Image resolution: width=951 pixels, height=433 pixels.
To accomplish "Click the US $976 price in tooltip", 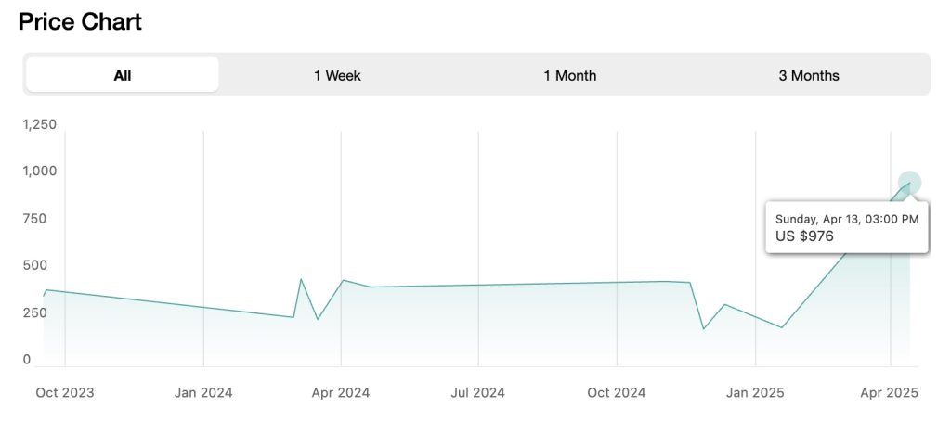I will [805, 236].
